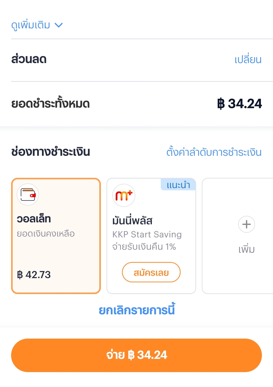This screenshot has width=273, height=387.
Task: Click the wallet balance ฿ 42.73
Action: 34,275
